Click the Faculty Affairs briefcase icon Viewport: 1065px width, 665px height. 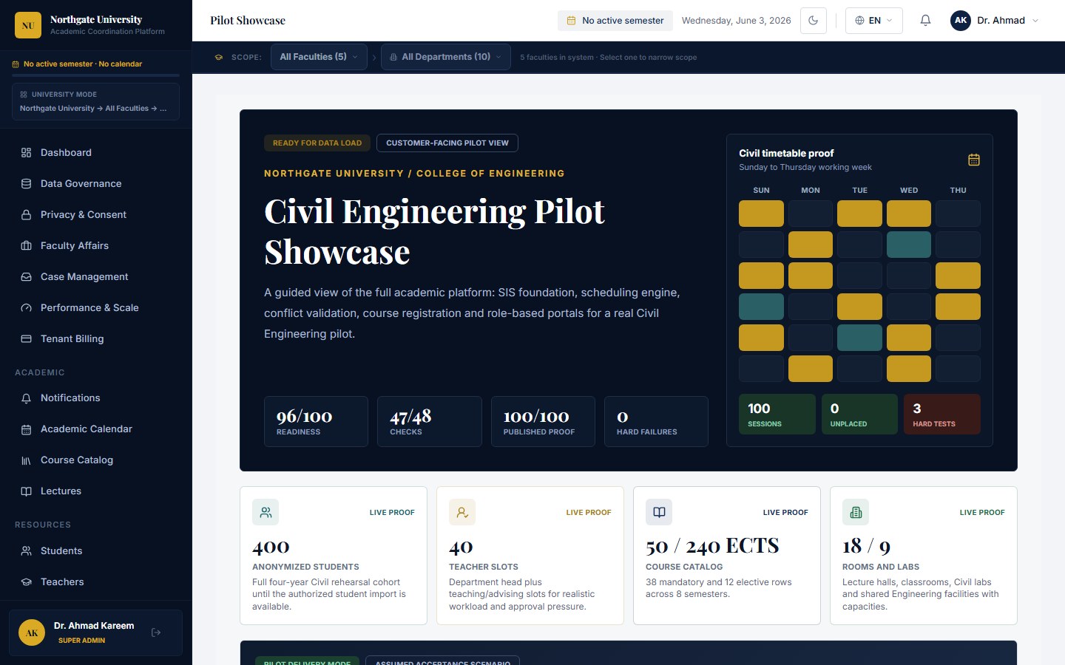pyautogui.click(x=27, y=245)
